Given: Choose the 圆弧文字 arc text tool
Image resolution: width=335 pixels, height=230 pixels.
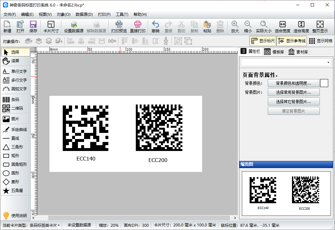Looking at the screenshot, I should [x=16, y=89].
